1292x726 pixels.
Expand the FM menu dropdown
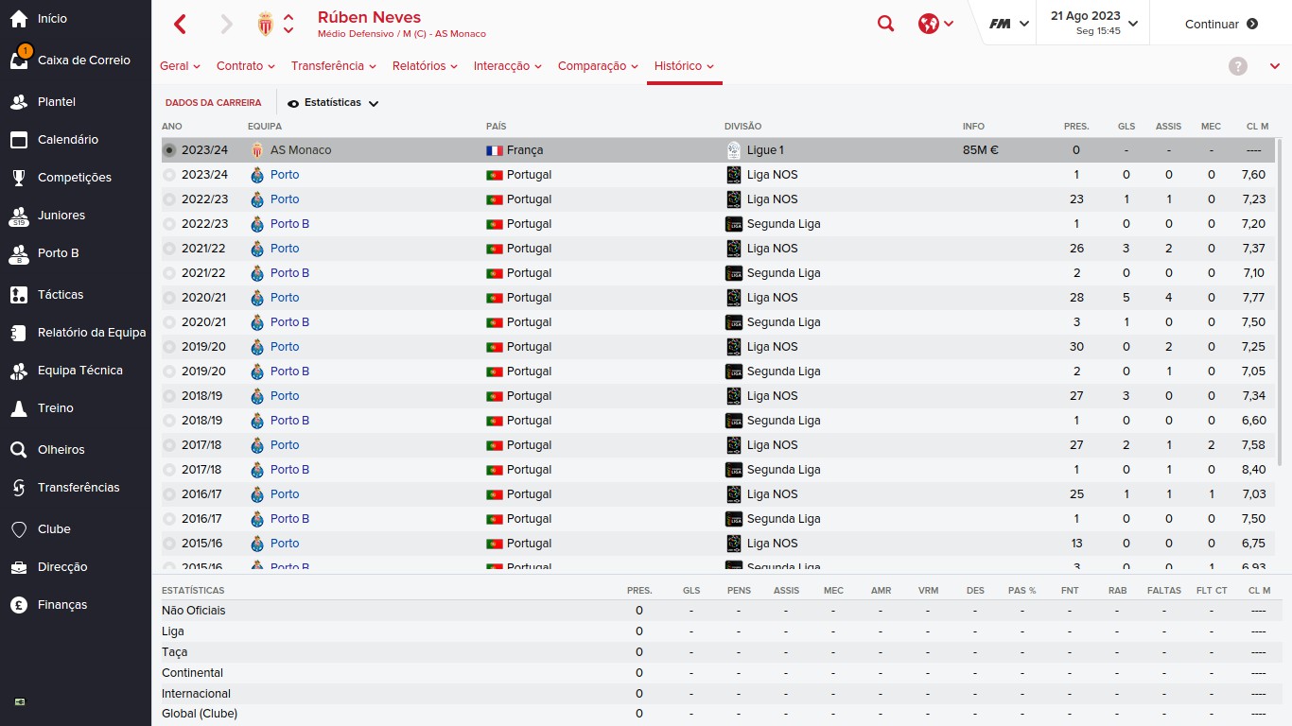click(x=1008, y=25)
